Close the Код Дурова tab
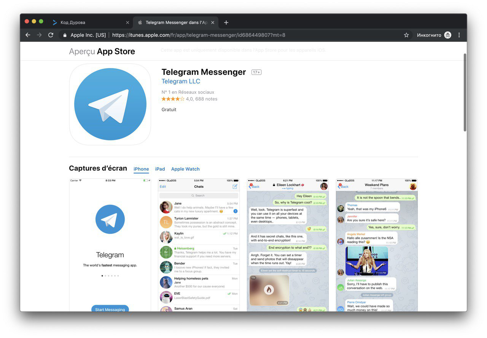The width and height of the screenshot is (487, 338). (x=127, y=22)
